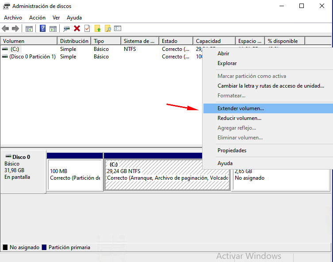Click the checklist settings toolbar icon
The width and height of the screenshot is (333, 262).
(118, 28)
